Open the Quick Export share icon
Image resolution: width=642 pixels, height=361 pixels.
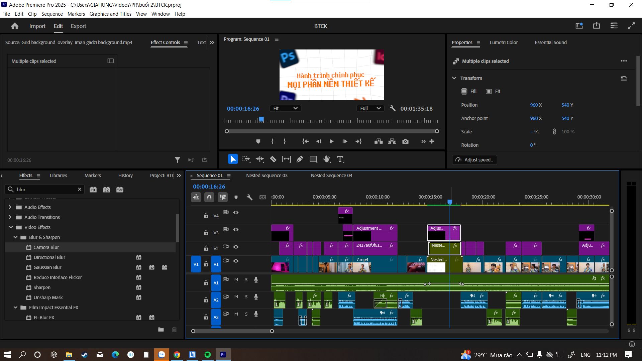(x=597, y=26)
